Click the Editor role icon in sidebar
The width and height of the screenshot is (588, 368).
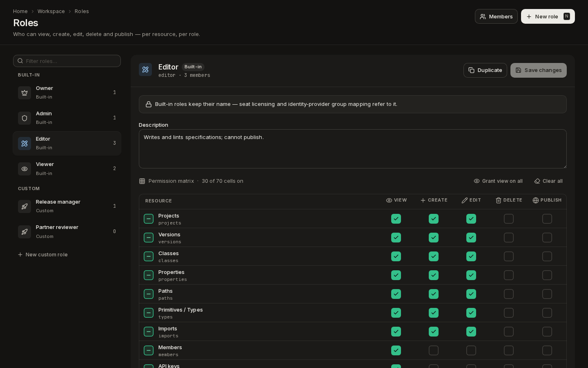[24, 144]
